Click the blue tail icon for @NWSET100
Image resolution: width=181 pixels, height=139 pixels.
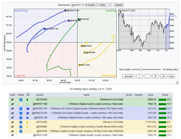tap(28, 109)
